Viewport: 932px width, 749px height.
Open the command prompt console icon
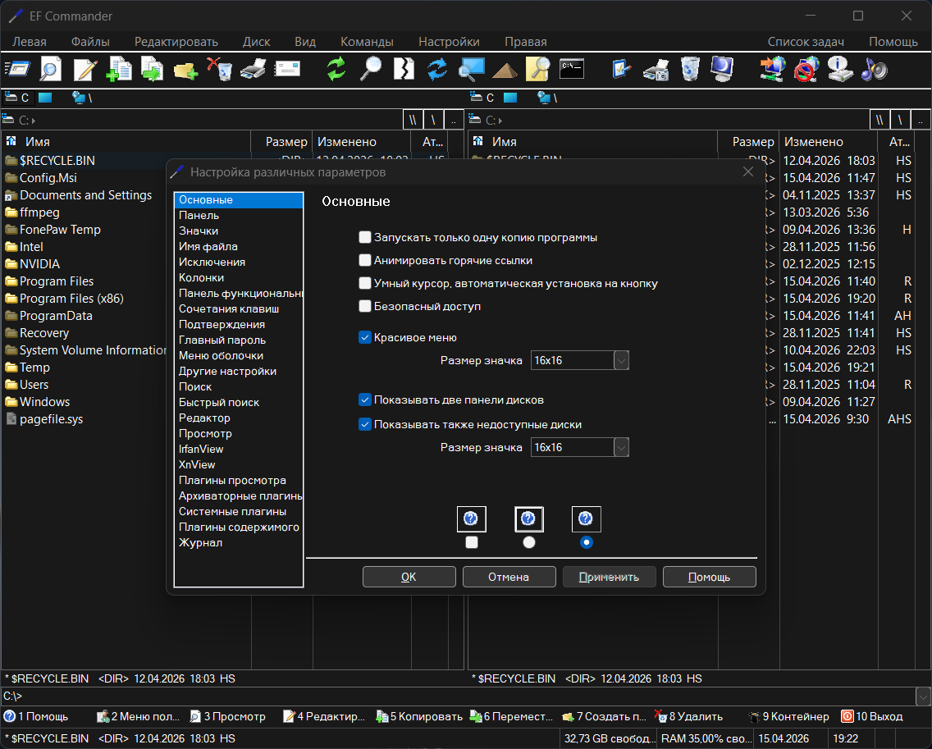572,69
